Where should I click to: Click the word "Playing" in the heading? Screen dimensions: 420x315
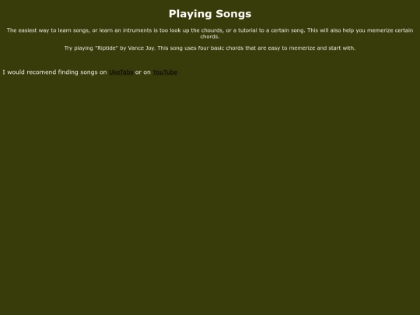[x=191, y=14]
